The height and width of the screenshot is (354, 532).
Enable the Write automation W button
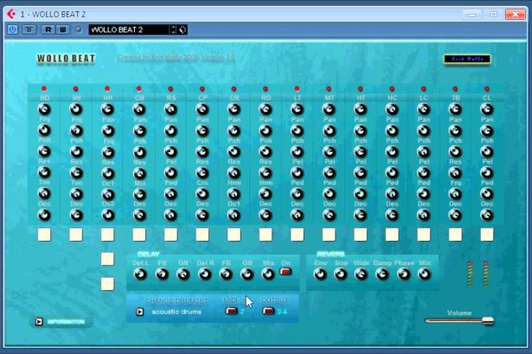click(62, 29)
